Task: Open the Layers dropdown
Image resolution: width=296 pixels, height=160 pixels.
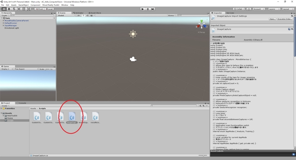Action: (x=274, y=9)
